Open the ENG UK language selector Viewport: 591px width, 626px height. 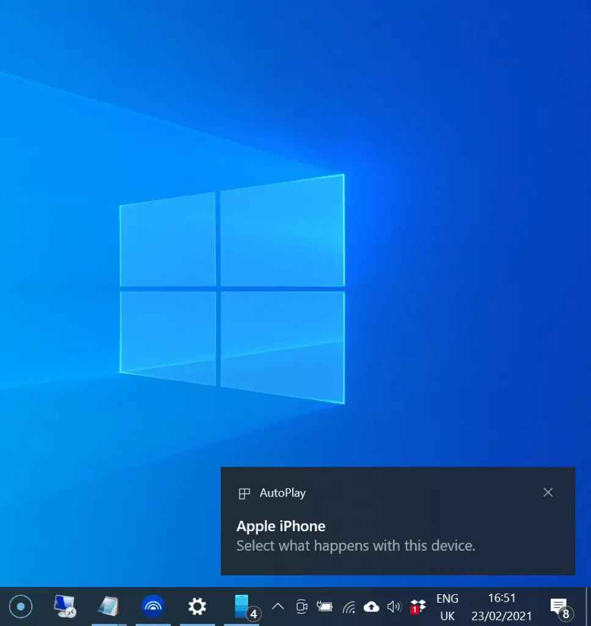(x=447, y=606)
